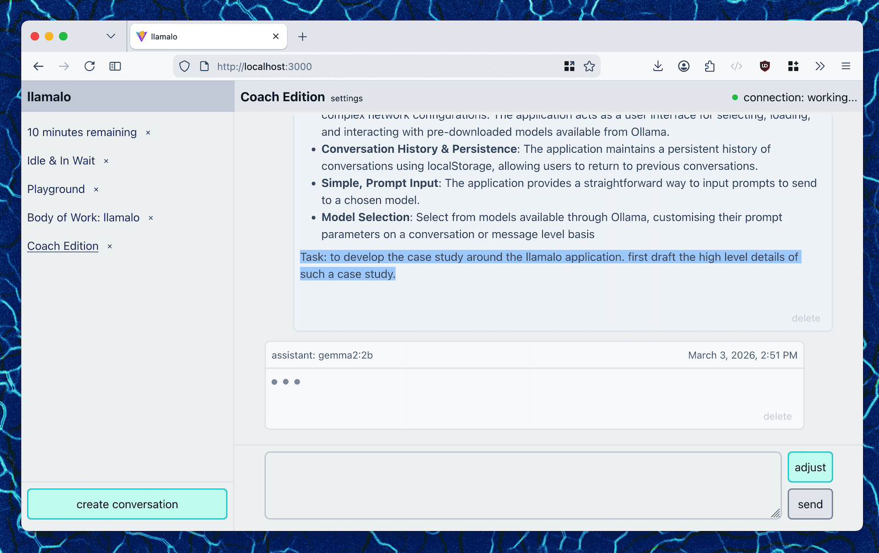The width and height of the screenshot is (879, 553).
Task: Open Coach Edition settings
Action: coord(346,98)
